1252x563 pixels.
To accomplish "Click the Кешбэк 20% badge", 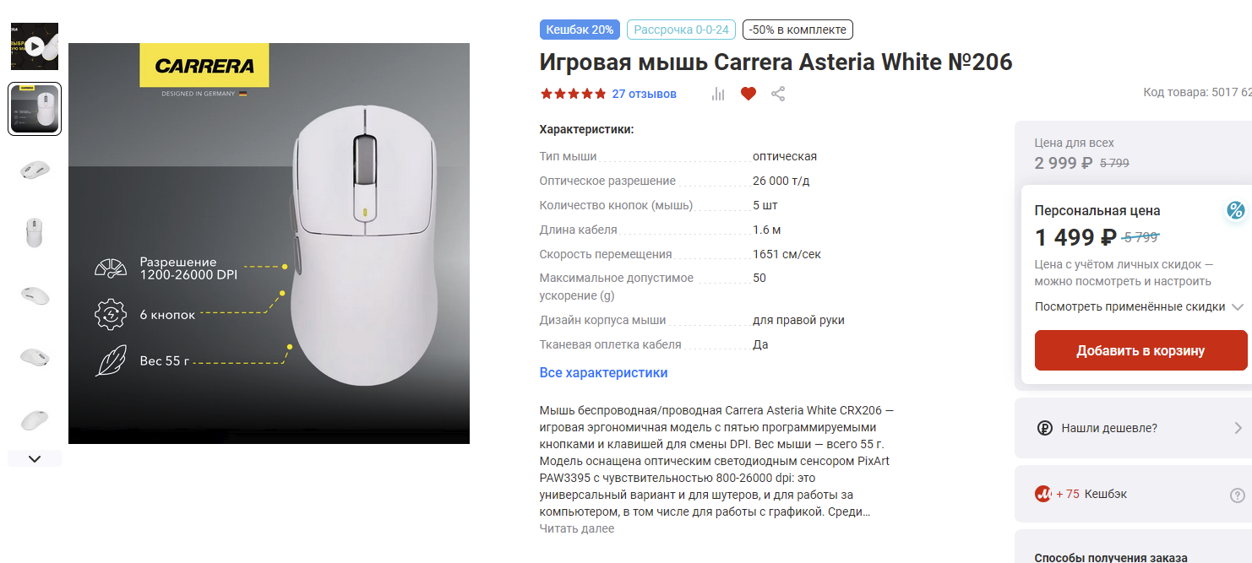I will point(580,30).
